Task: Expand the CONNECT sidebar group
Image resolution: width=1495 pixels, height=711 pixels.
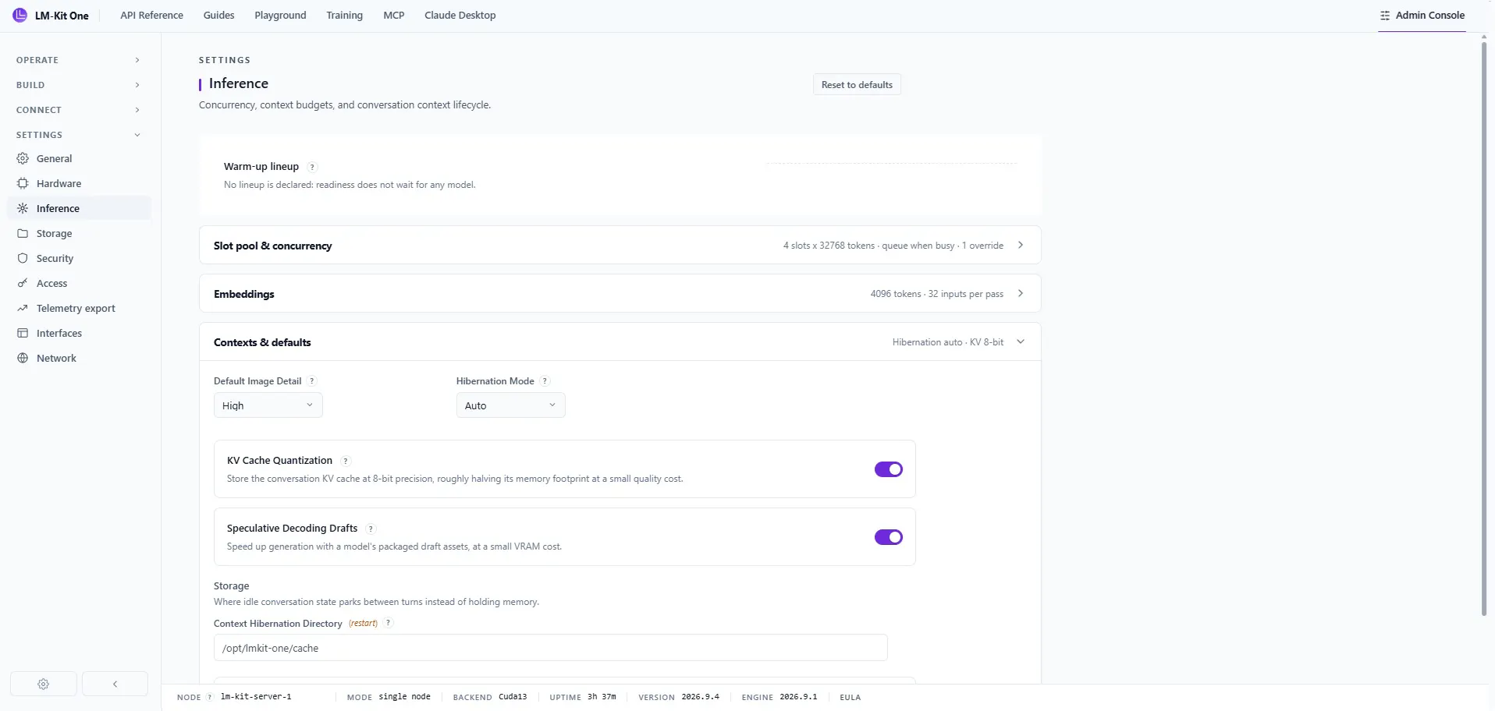Action: [x=78, y=110]
